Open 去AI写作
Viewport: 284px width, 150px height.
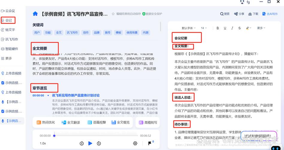(270, 14)
